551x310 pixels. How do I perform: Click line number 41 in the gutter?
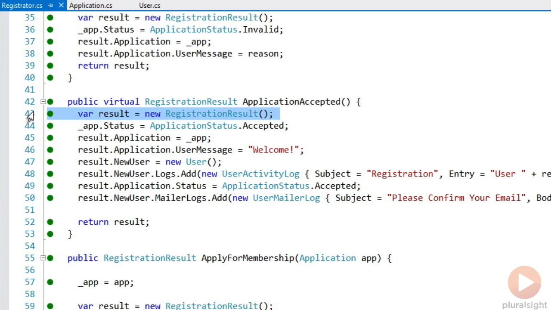coord(30,90)
